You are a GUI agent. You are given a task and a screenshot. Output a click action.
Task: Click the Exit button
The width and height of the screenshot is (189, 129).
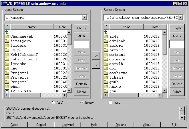174,125
